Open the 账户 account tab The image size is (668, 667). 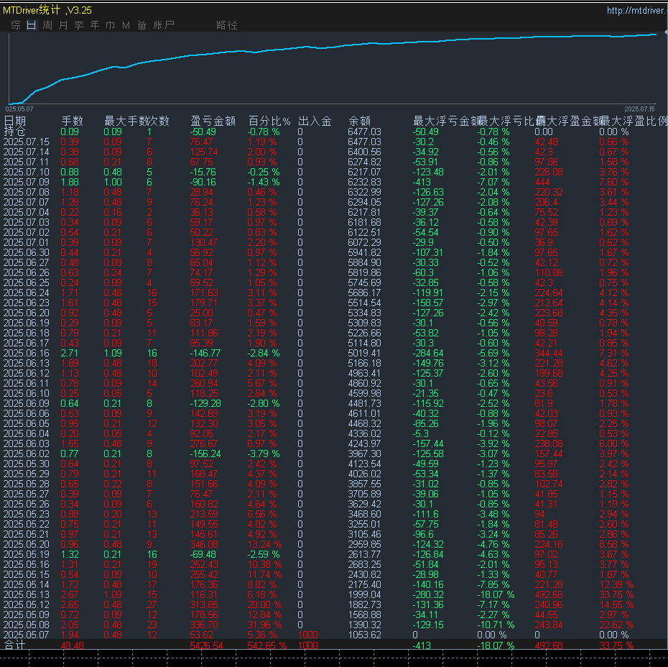(164, 25)
